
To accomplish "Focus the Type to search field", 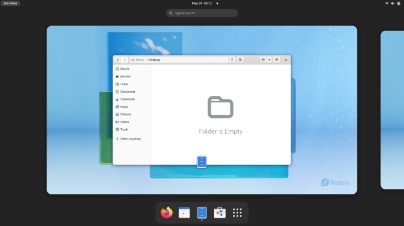I will (202, 13).
